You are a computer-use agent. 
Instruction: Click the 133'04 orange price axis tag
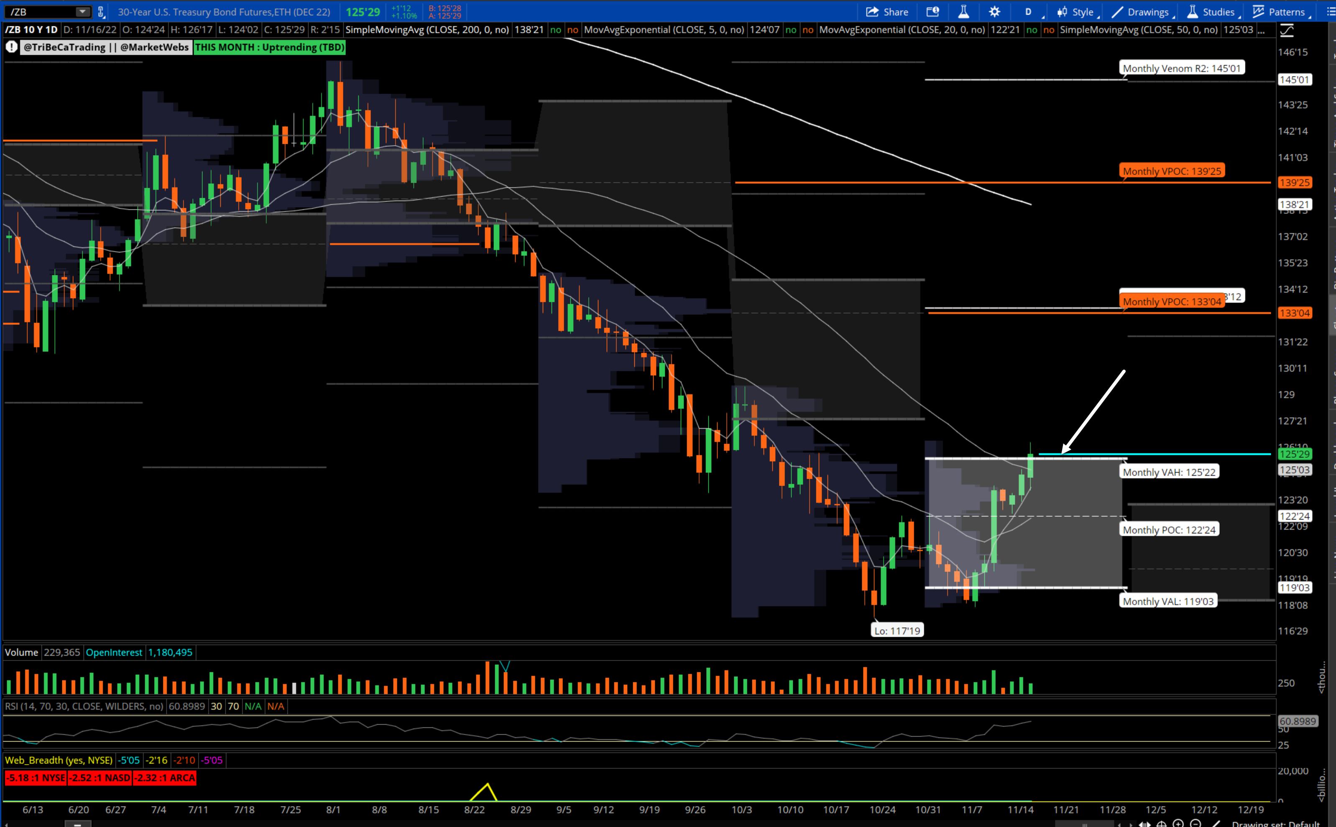pos(1295,313)
